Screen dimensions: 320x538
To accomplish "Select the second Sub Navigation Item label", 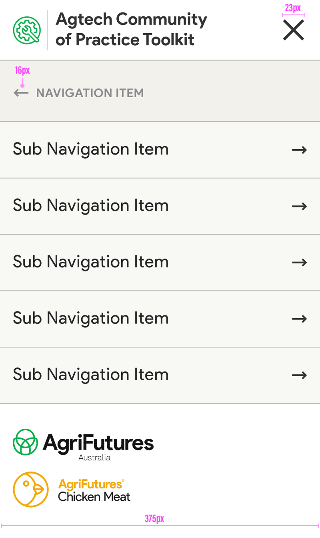I will point(91,206).
